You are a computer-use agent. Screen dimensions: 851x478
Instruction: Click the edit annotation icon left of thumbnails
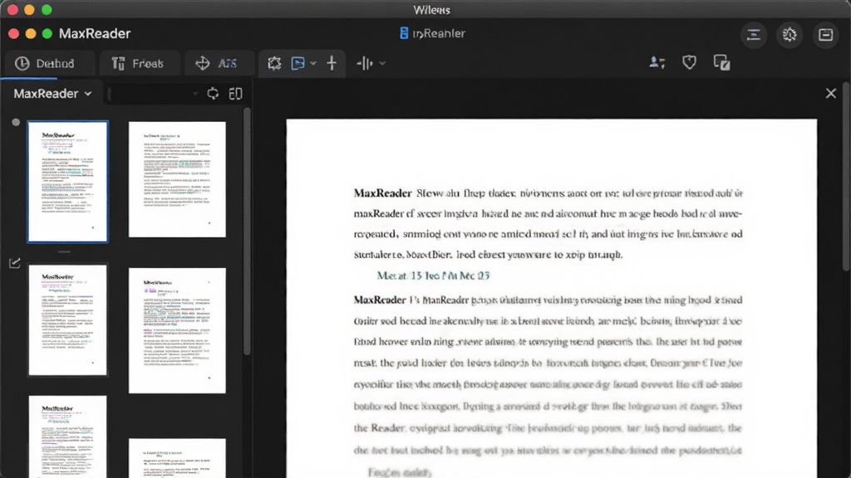pos(15,263)
